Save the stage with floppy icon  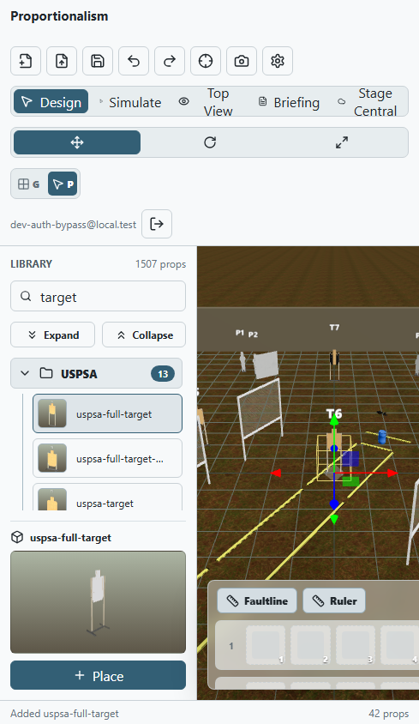(x=98, y=61)
